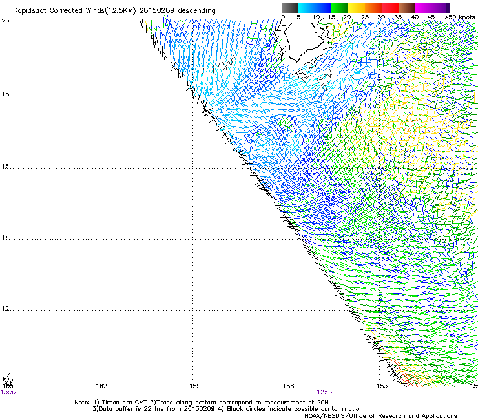Viewport: 478px width, 420px height.
Task: Click the dark purple 45-50 knots color swatch
Action: click(441, 8)
